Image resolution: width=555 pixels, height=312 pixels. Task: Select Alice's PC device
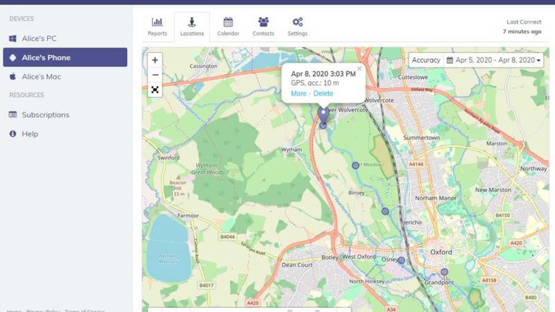click(65, 38)
